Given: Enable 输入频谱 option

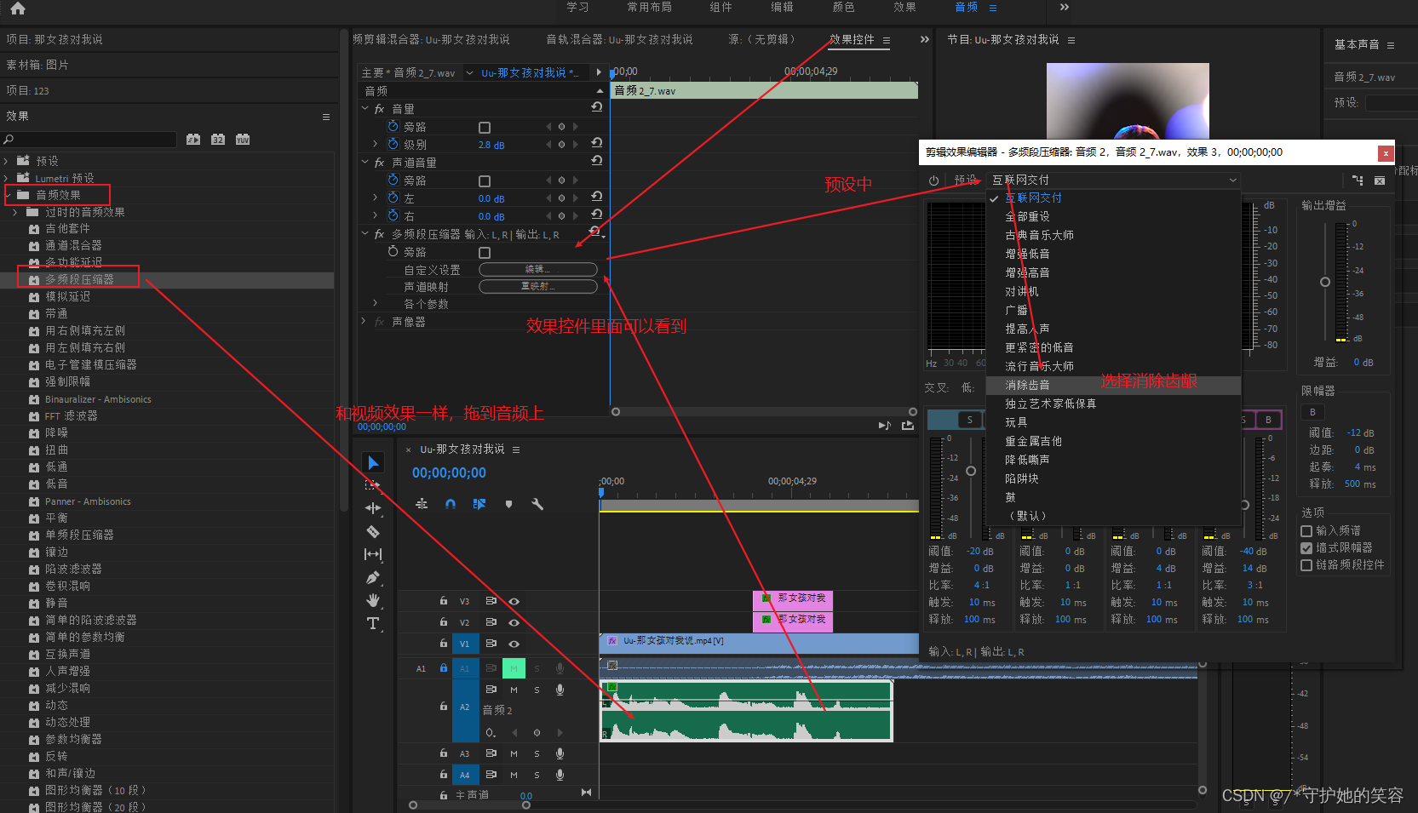Looking at the screenshot, I should (x=1306, y=530).
